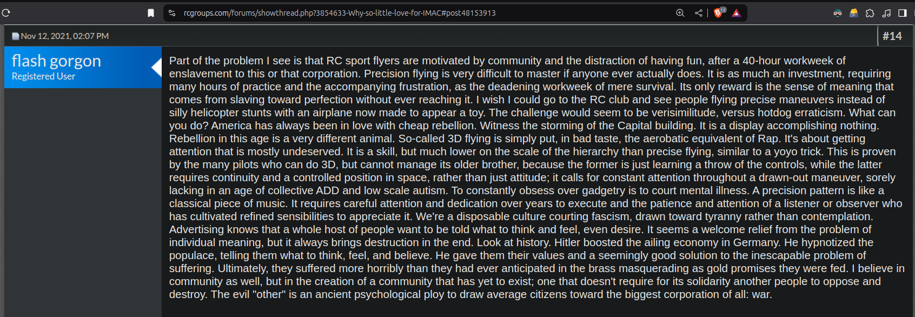Open the media control music note icon
Image resolution: width=915 pixels, height=317 pixels.
click(886, 13)
